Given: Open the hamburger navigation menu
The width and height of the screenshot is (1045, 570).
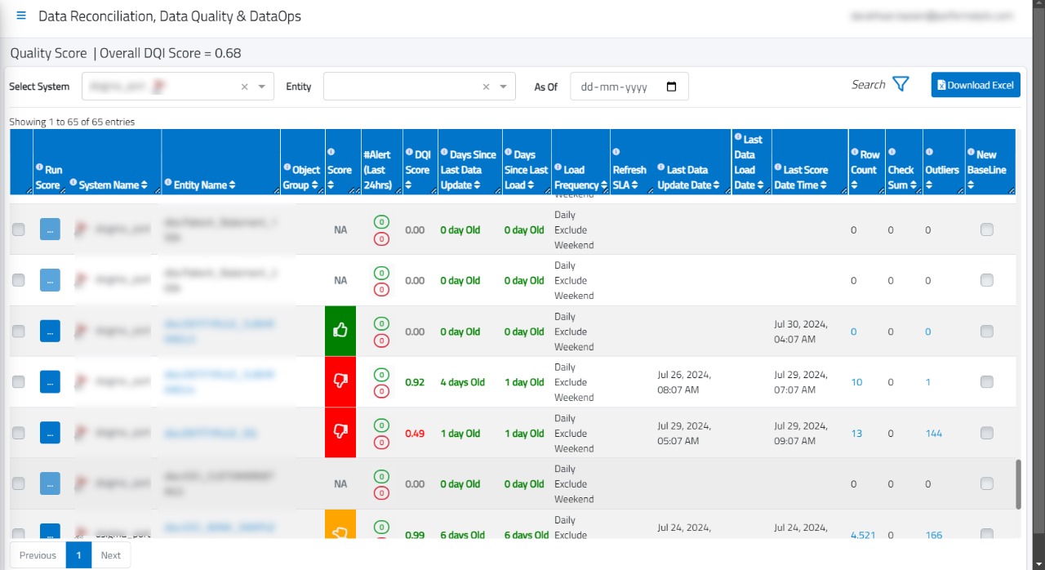Looking at the screenshot, I should [21, 16].
